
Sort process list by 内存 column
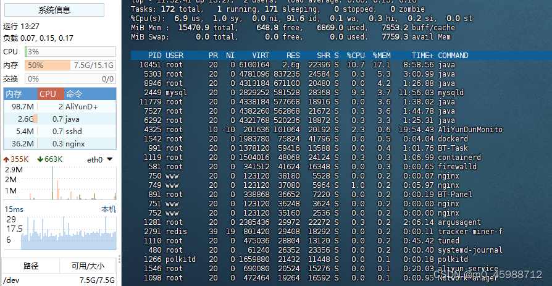point(20,94)
